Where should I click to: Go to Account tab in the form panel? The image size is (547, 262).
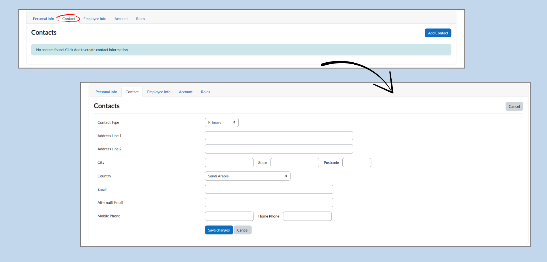[186, 92]
